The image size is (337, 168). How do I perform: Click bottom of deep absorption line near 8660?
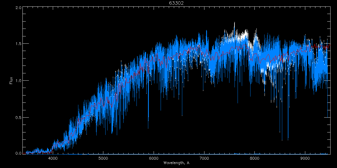(x=288, y=139)
